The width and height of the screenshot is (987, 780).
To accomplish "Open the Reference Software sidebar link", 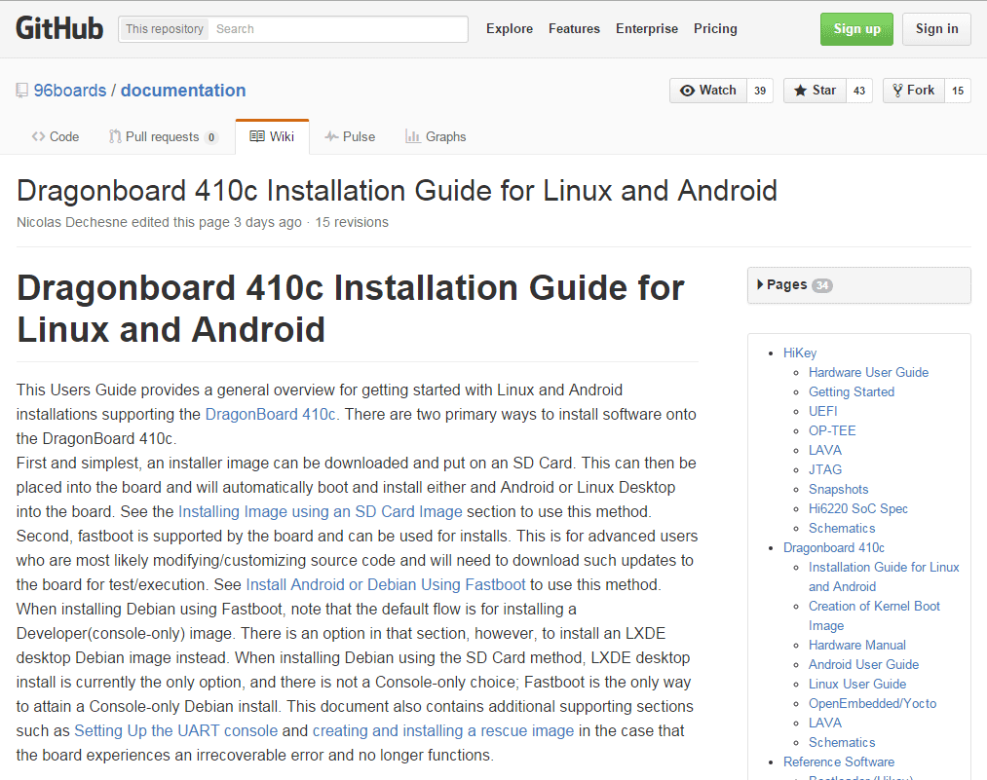I will click(839, 762).
